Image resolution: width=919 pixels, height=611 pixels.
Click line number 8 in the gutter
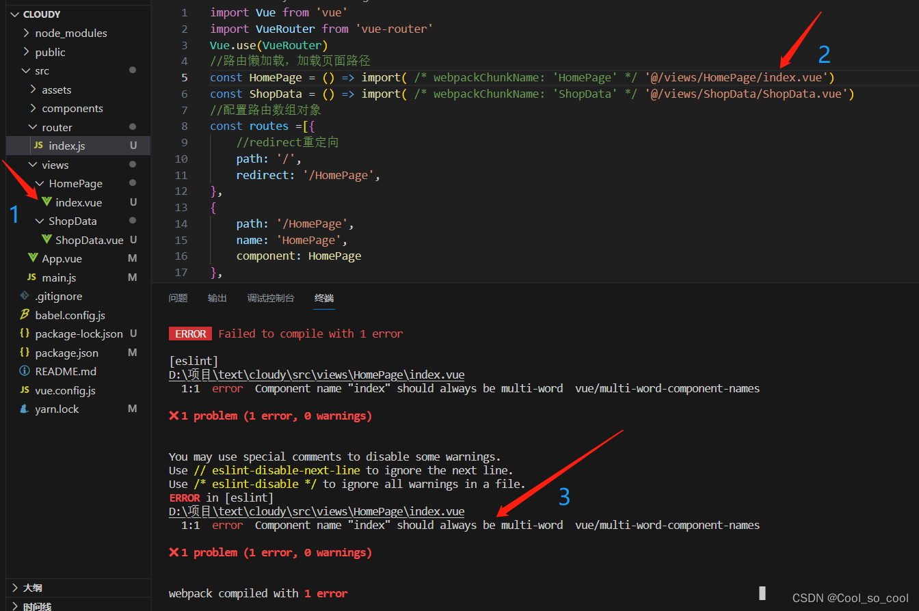185,126
